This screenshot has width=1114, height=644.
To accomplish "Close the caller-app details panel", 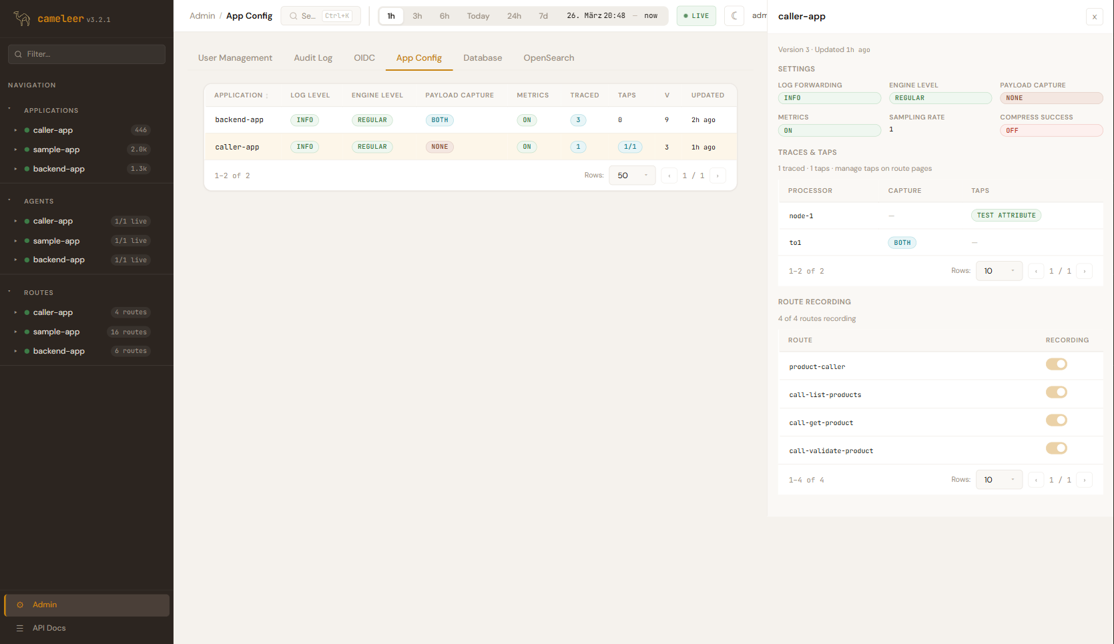I will tap(1094, 17).
